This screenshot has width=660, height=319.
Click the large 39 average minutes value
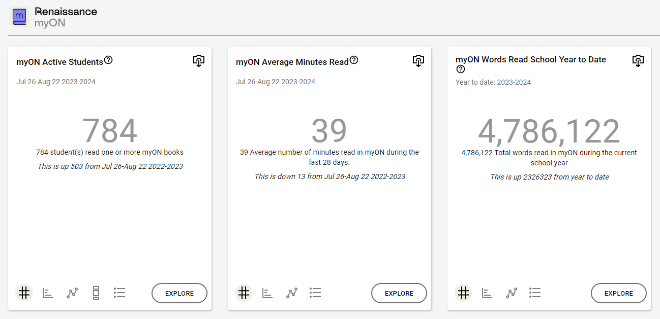pyautogui.click(x=329, y=131)
